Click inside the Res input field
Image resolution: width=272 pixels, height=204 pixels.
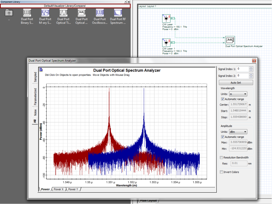click(238, 163)
